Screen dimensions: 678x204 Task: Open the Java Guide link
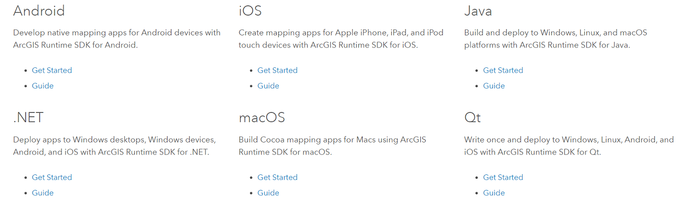tap(493, 86)
